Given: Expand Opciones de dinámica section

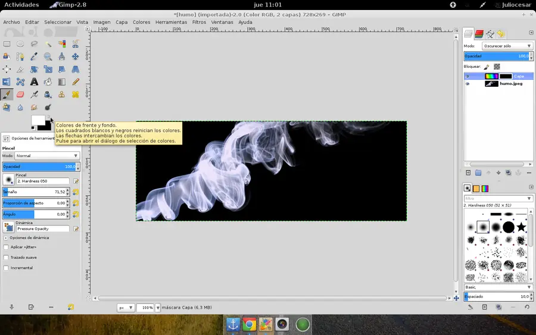Looking at the screenshot, I should tap(6, 237).
